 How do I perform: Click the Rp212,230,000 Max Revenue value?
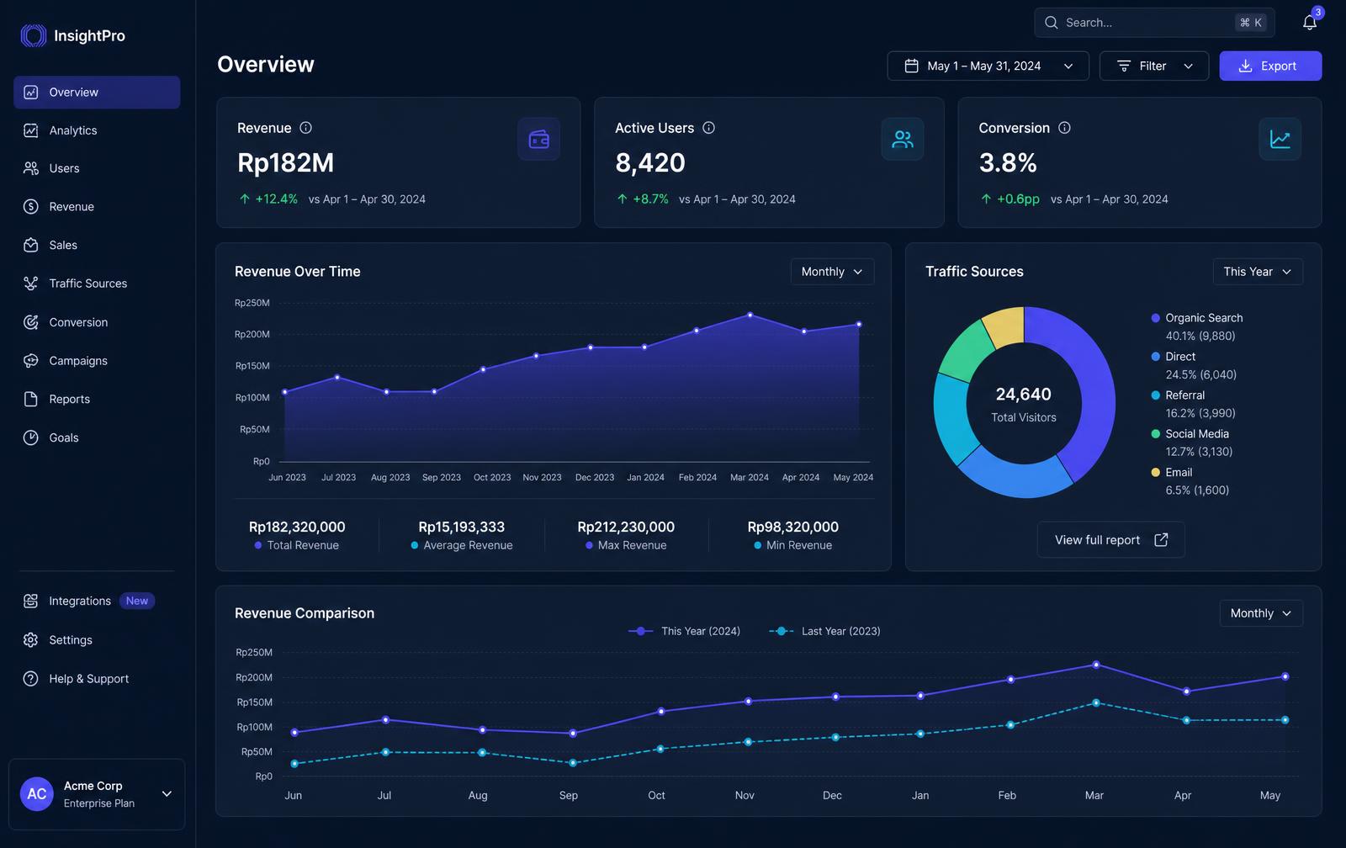coord(626,527)
